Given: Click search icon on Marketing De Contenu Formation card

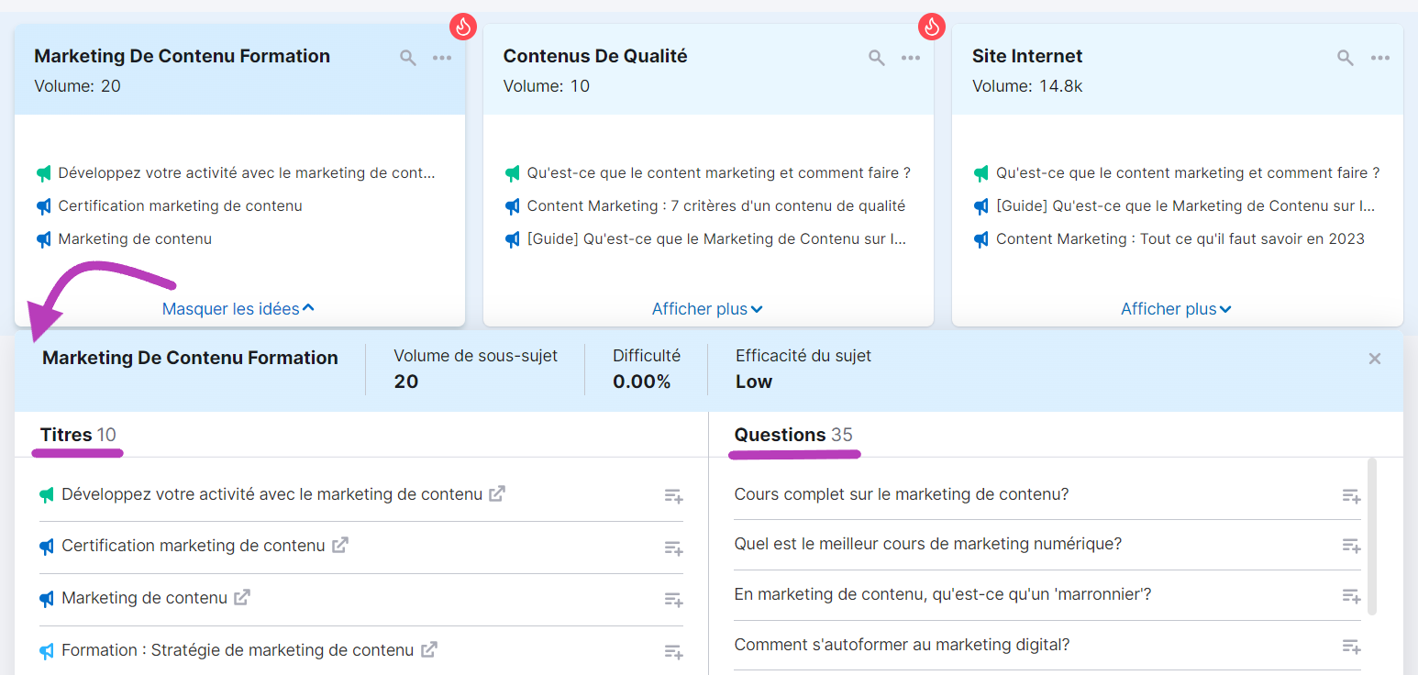Looking at the screenshot, I should pos(408,58).
